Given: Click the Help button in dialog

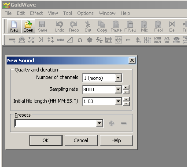Looking at the screenshot, I should (116, 140).
